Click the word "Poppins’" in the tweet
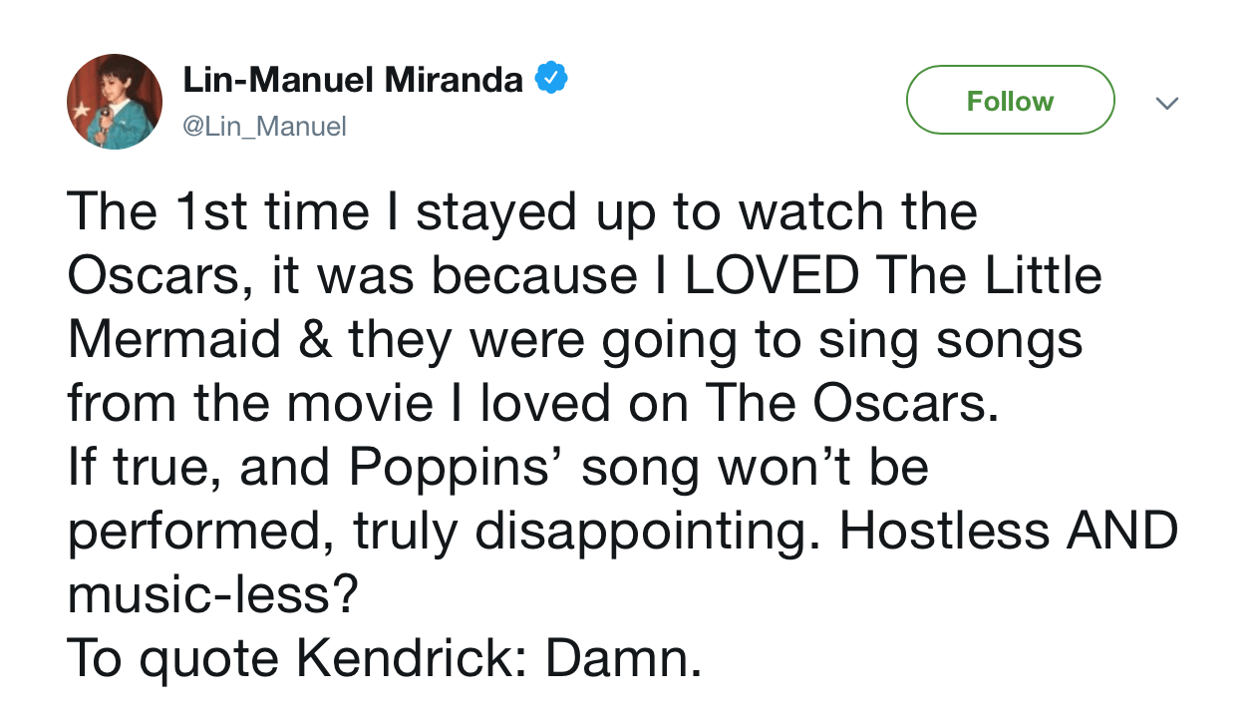The width and height of the screenshot is (1250, 726). pos(463,468)
